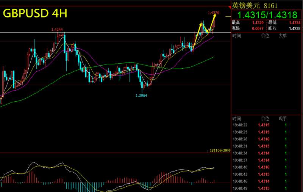Click price 1.4315 in the 19:48:49 row
This screenshot has height=192, width=303.
[264, 188]
